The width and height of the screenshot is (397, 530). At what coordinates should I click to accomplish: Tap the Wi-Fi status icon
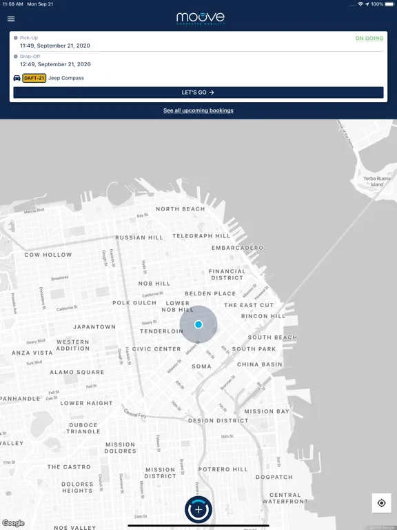(x=360, y=4)
